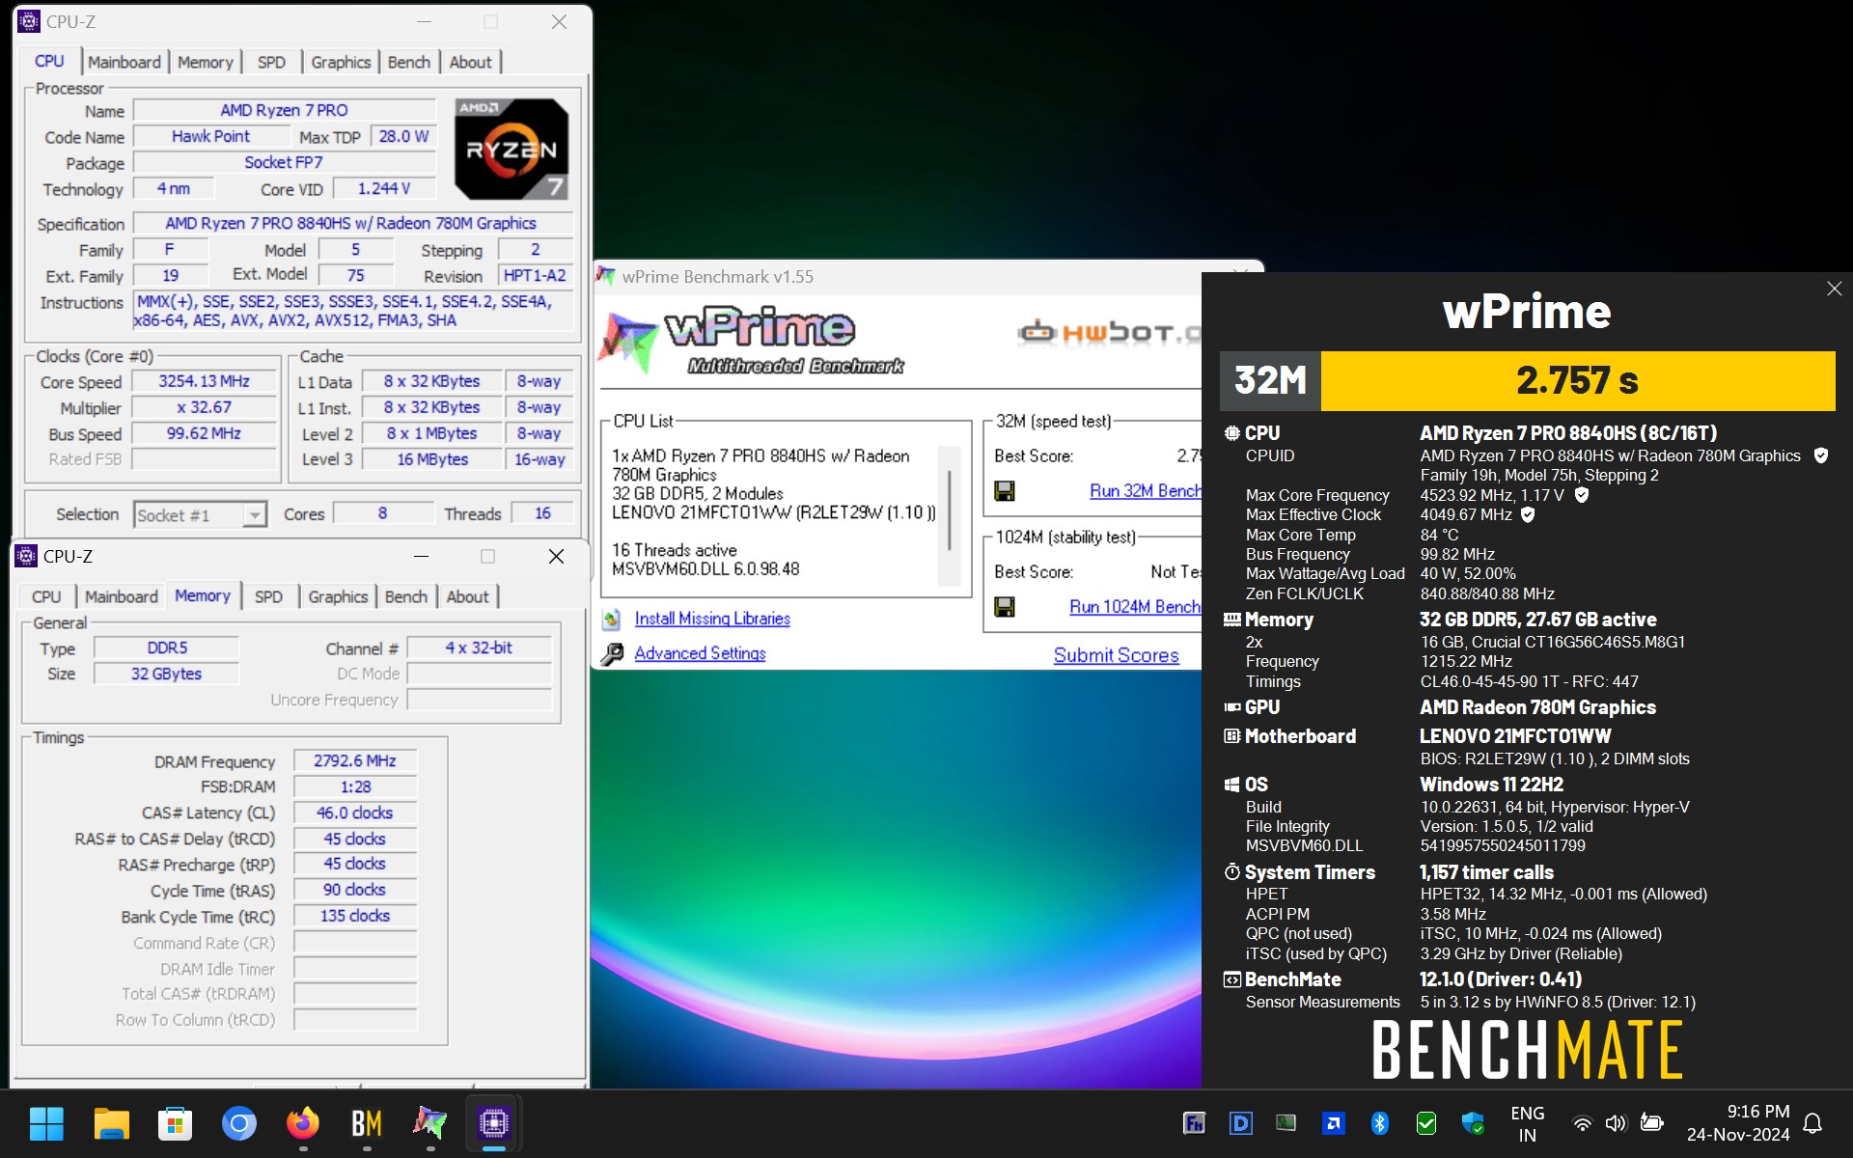Open clock and date in taskbar

pos(1738,1123)
